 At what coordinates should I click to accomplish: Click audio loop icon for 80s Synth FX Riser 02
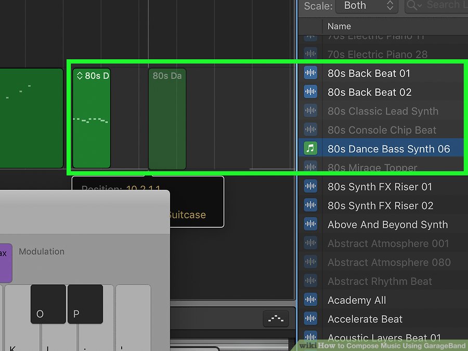pyautogui.click(x=310, y=205)
